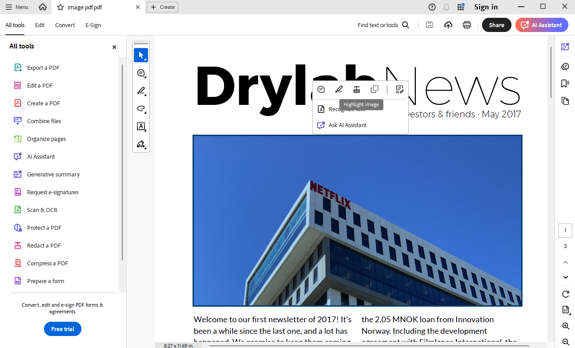Screen dimensions: 575x348
Task: Zoom in on the page
Action: point(566,326)
